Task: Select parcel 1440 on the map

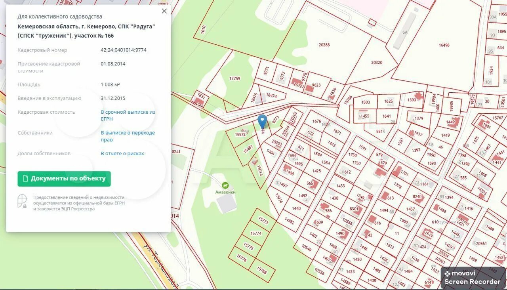Action: tap(296, 209)
